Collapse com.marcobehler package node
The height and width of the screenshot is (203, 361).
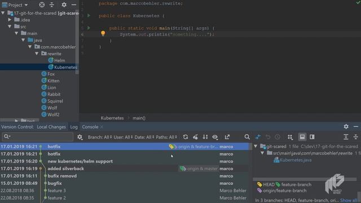30,47
